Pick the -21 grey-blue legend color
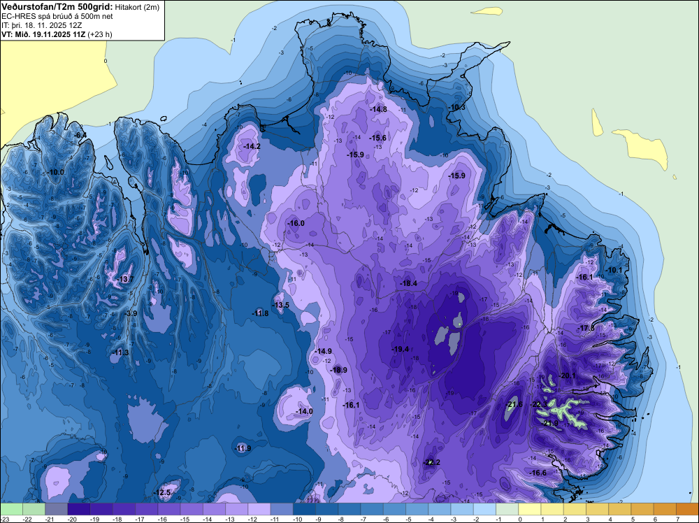Image resolution: width=699 pixels, height=523 pixels. [x=56, y=509]
